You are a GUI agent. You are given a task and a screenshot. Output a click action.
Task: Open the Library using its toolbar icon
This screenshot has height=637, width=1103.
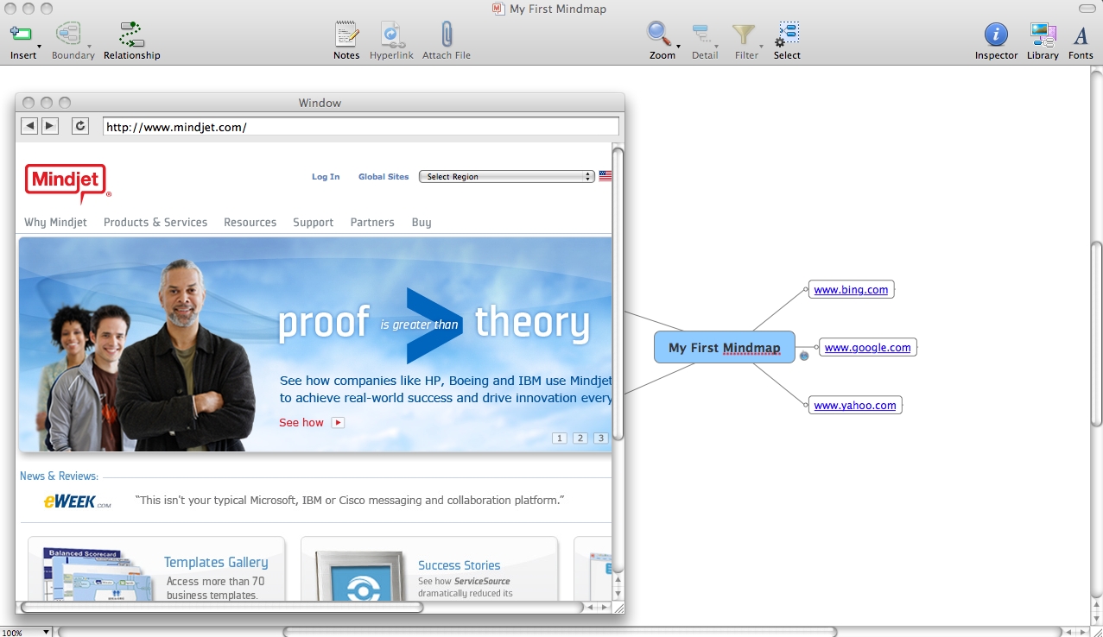pyautogui.click(x=1042, y=35)
